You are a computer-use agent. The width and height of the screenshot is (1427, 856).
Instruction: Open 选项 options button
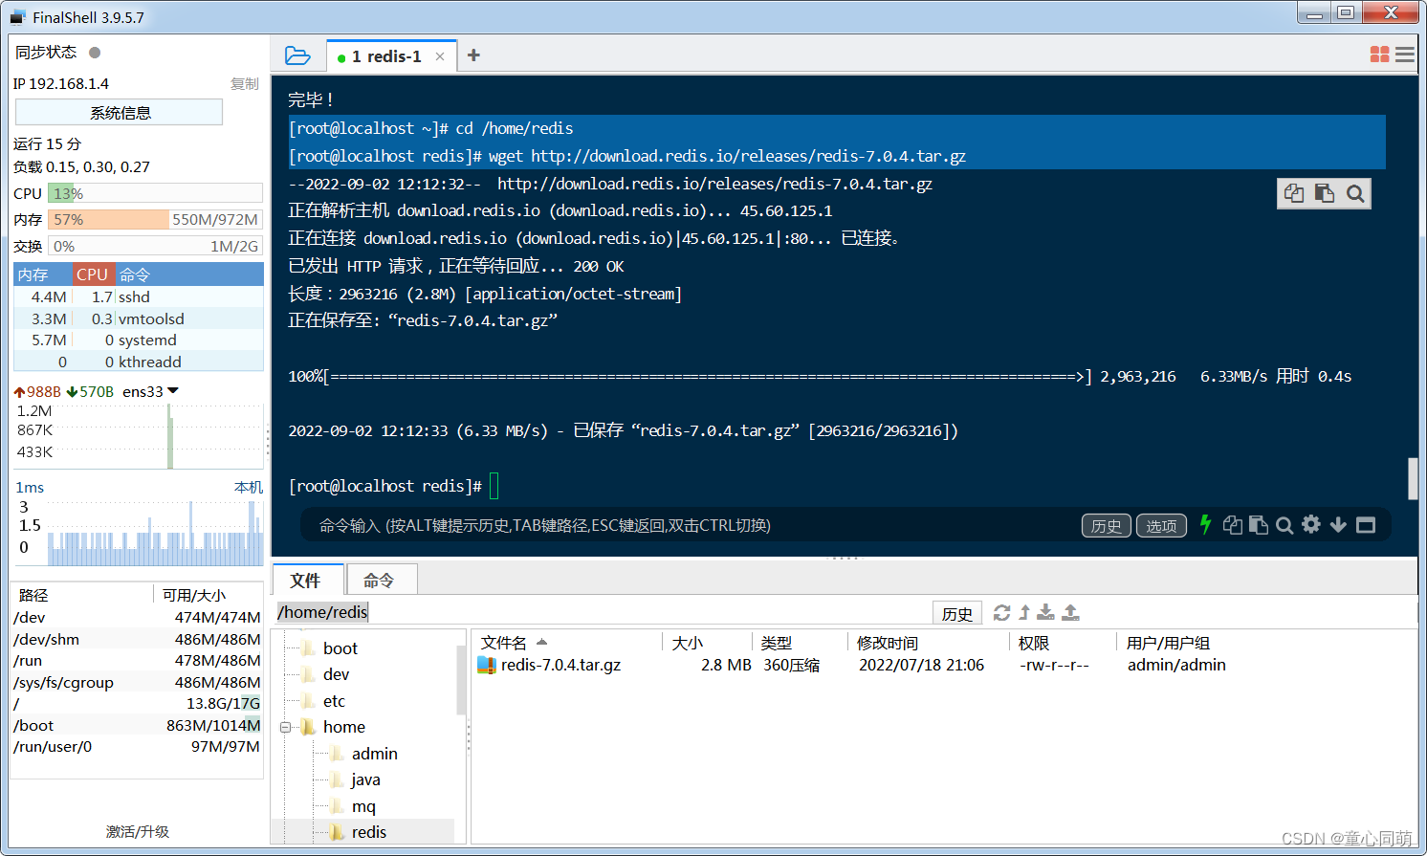pos(1161,525)
